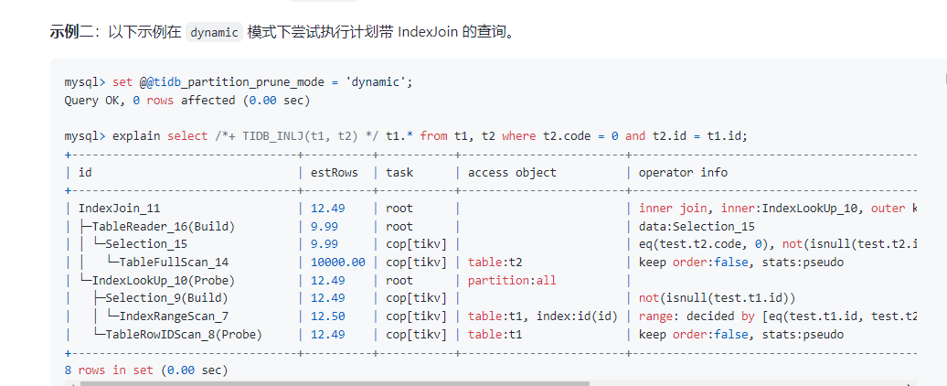Screen dimensions: 947x386
Task: Click table:t1 in the TableRowIDScan_8 row
Action: [x=495, y=334]
